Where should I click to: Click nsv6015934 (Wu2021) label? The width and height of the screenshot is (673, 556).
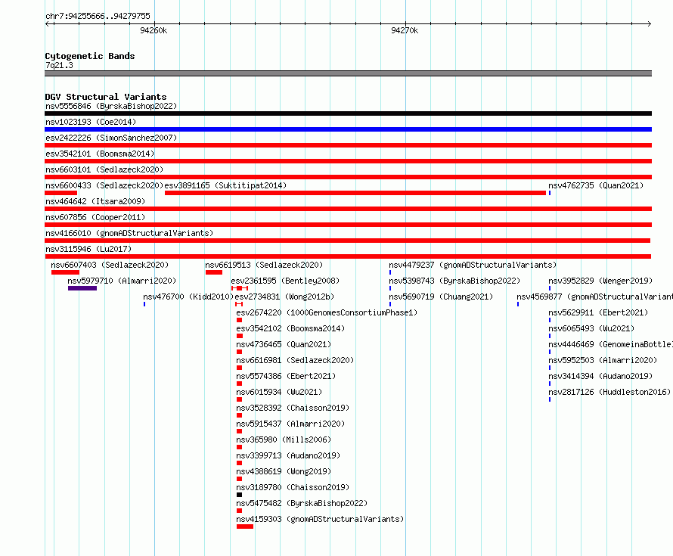pos(279,392)
